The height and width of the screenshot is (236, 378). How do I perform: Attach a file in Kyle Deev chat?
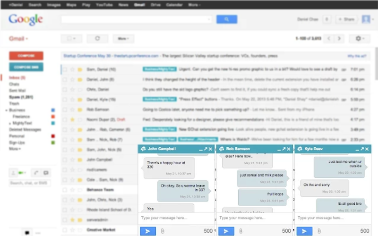pos(319,231)
